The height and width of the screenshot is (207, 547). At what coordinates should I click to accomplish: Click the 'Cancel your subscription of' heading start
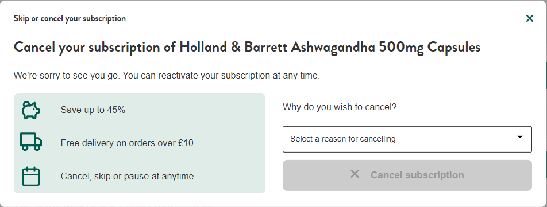95,48
